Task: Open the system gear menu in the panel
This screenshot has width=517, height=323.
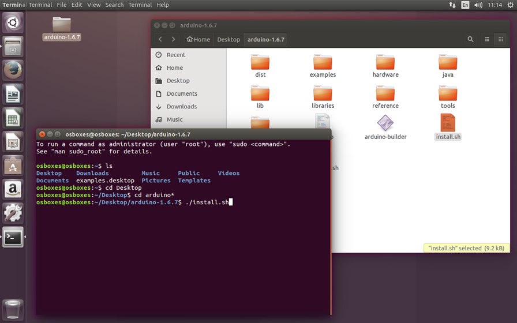Action: [511, 5]
